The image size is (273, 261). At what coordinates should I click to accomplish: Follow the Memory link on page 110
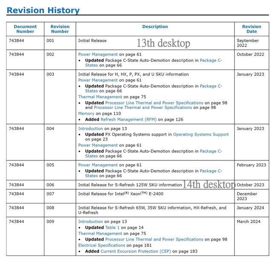coord(86,114)
